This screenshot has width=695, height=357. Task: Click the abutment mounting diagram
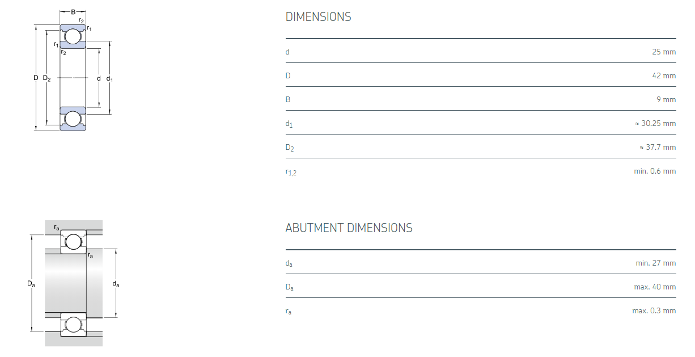point(74,283)
